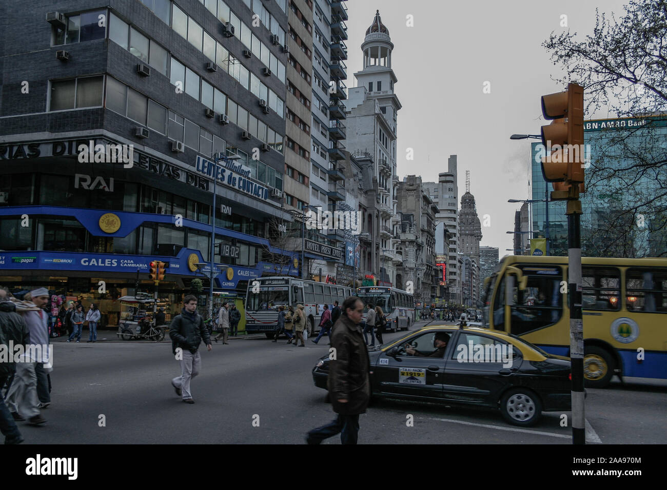Click the GALES storefront sign text
Image resolution: width=667 pixels, height=490 pixels.
click(x=99, y=262)
